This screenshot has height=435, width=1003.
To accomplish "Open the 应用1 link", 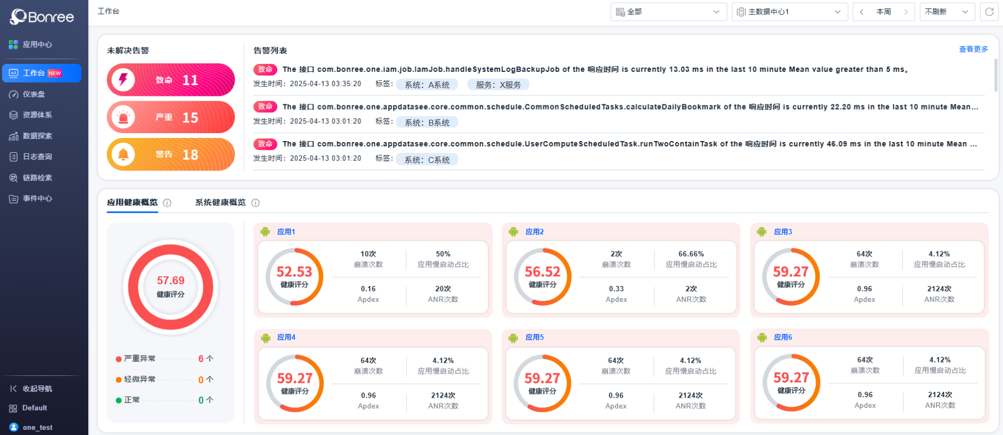I will pos(286,232).
